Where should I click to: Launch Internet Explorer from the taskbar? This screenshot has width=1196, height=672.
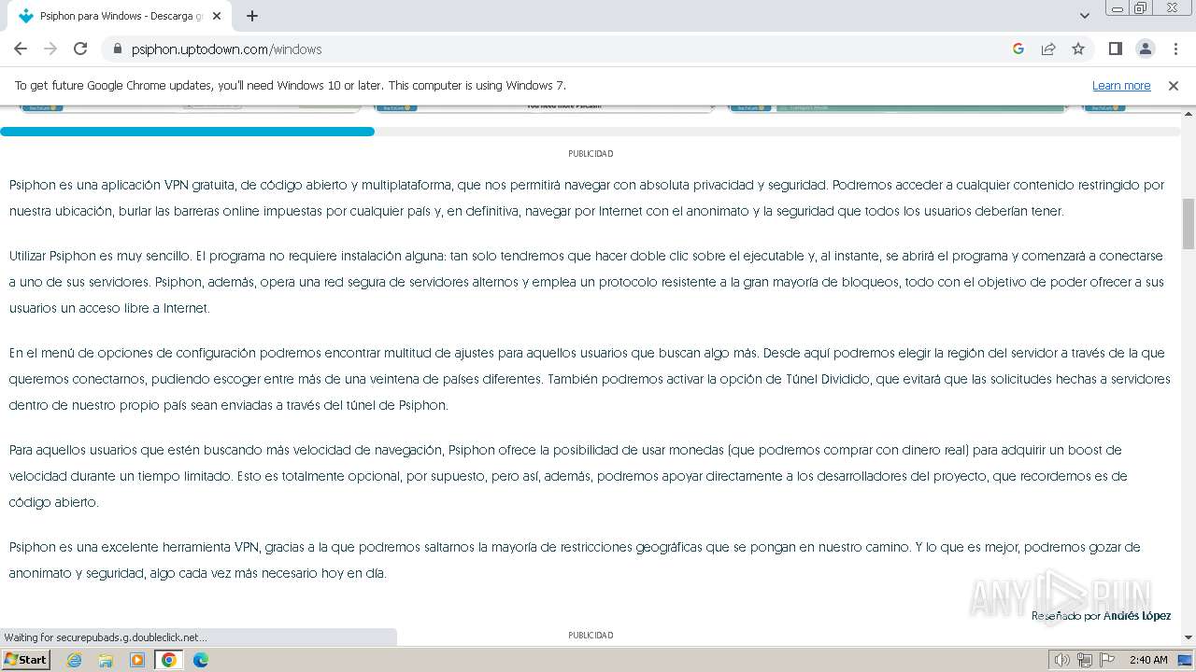(75, 660)
